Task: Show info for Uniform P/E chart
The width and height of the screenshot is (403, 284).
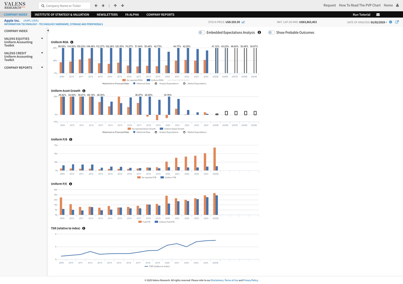Action: click(x=71, y=184)
